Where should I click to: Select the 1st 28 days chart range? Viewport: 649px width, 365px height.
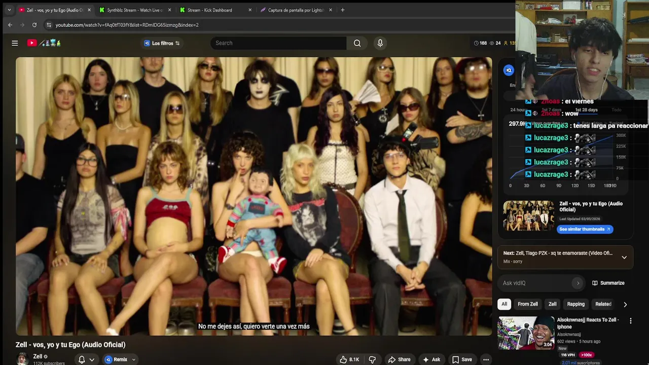tap(586, 110)
